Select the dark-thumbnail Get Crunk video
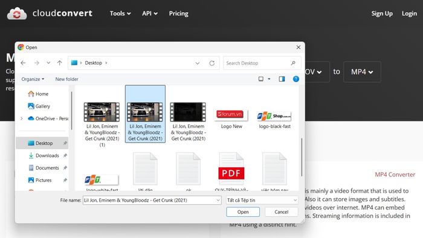The height and width of the screenshot is (238, 423). 189,121
